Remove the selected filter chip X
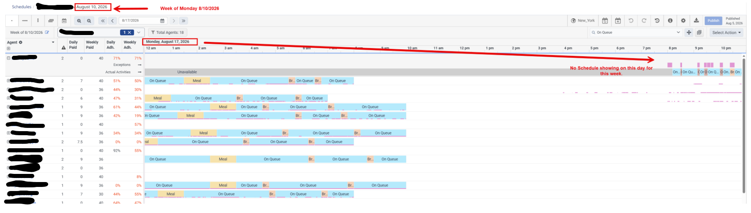 (129, 33)
